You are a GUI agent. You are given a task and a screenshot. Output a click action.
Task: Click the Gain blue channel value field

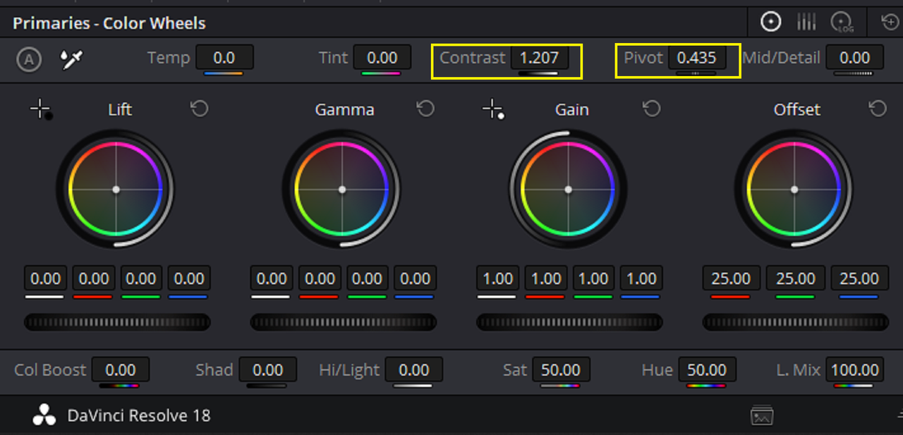click(641, 278)
